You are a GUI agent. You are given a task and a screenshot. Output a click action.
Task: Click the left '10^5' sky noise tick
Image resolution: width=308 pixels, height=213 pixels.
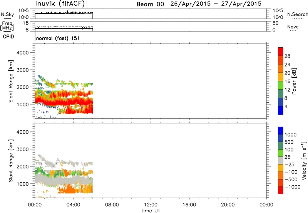[23, 11]
